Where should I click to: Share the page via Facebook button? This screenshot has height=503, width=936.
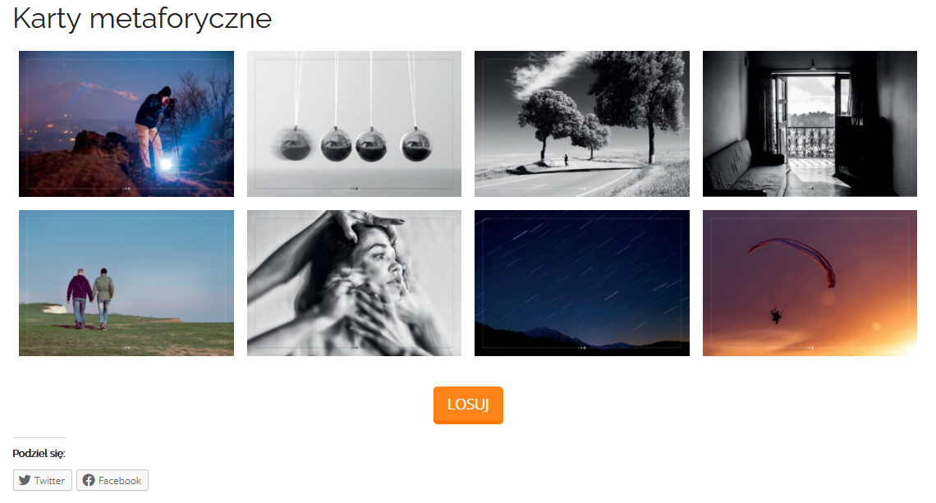click(112, 480)
